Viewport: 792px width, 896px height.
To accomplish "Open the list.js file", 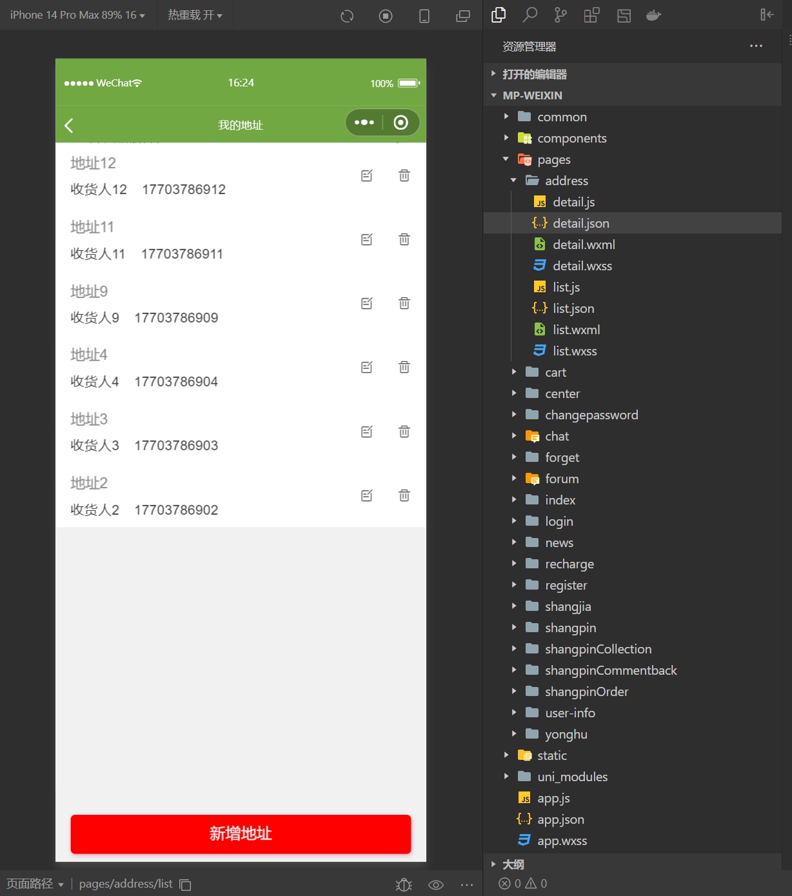I will tap(632, 287).
